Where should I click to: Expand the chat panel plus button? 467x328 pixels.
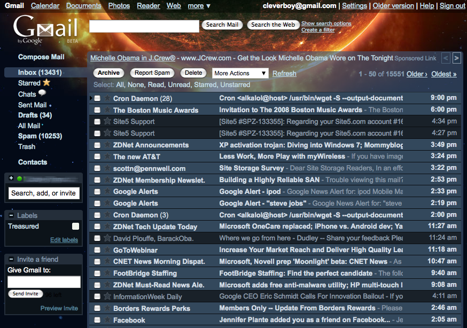point(11,178)
